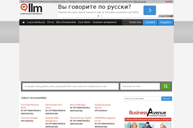Select the second ad carousel dot
This screenshot has width=193, height=128.
coord(101,16)
